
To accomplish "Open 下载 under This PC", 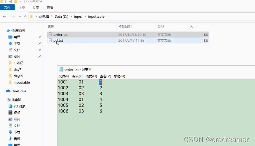I will coord(17,132).
